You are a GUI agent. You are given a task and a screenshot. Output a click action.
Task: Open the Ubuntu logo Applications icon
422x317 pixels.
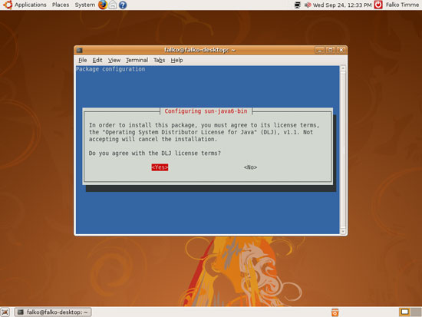coord(8,5)
